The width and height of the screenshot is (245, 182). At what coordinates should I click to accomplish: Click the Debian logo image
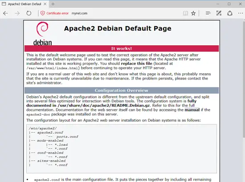[x=42, y=34]
